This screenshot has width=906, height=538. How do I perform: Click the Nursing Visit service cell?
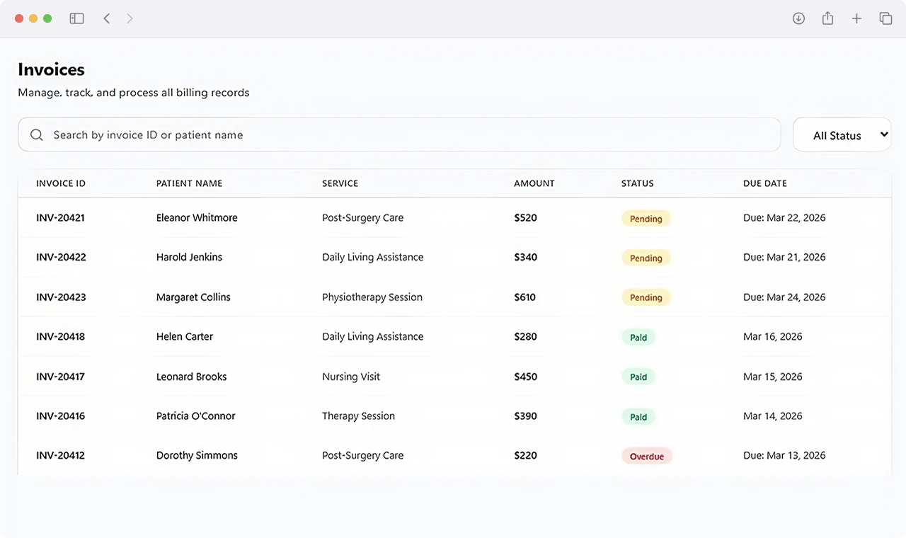pyautogui.click(x=351, y=377)
